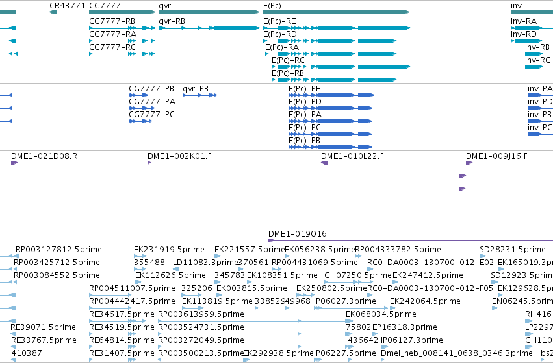This screenshot has width=553, height=363.
Task: Select the EK242064.5prime EST label
Action: click(426, 301)
